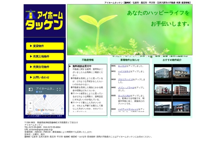Open the gray building thumbnail, top-left of grid

click(x=163, y=73)
